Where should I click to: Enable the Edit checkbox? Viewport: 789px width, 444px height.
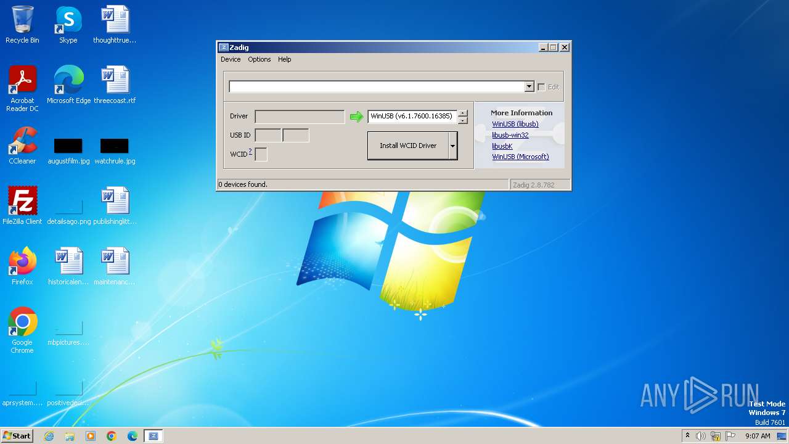coord(541,87)
